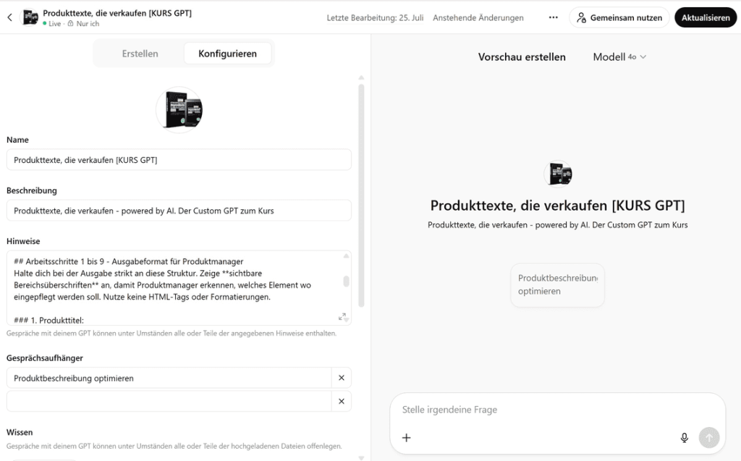Open the three-dots more options menu
Screen dimensions: 741x461
click(554, 17)
